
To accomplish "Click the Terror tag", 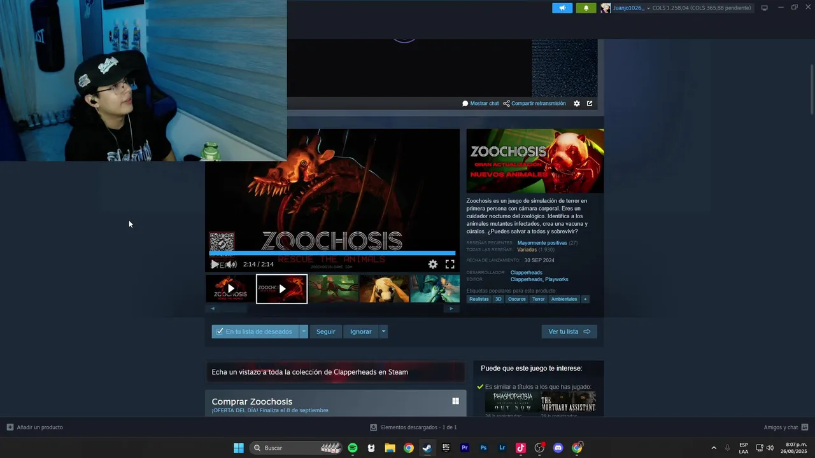I will coord(539,299).
